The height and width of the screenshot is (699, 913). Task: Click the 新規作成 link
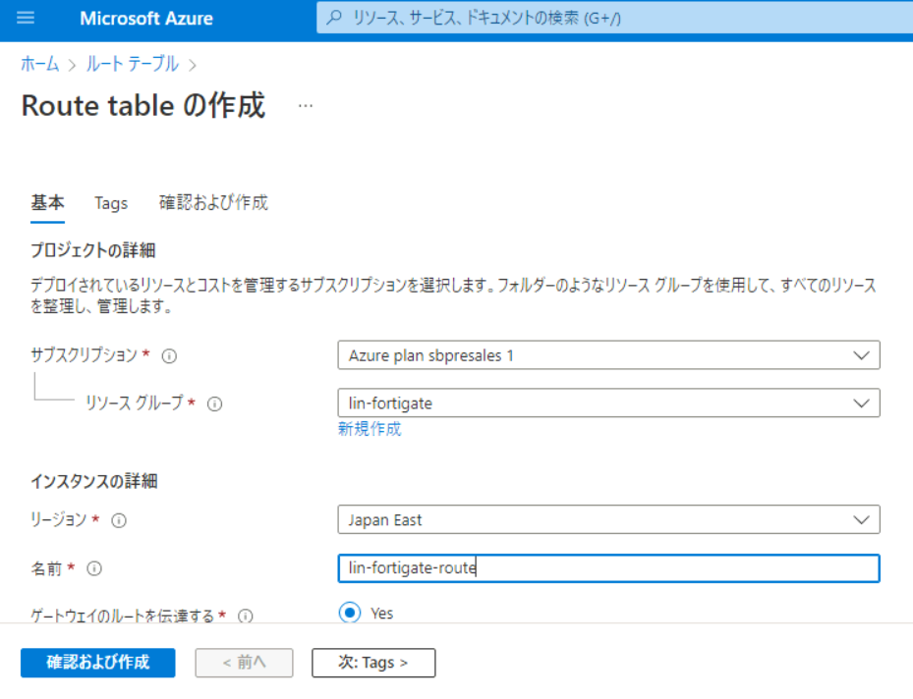click(x=369, y=429)
